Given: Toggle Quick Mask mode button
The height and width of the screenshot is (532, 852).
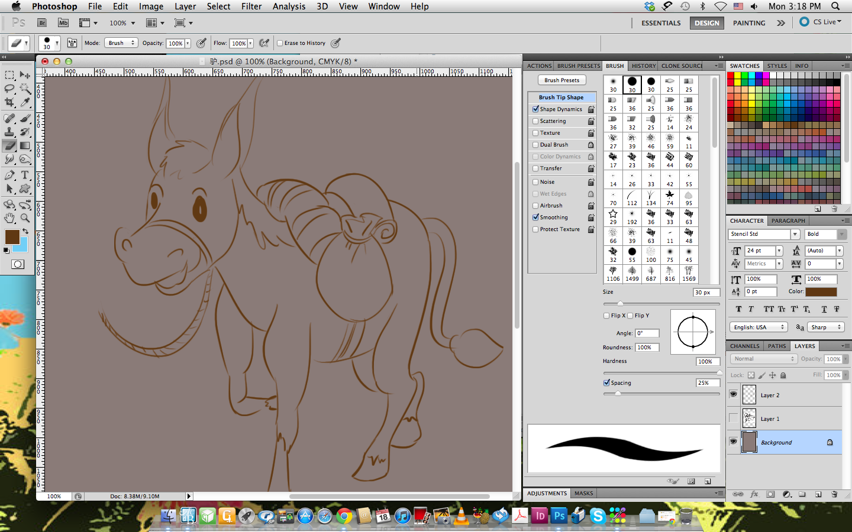Looking at the screenshot, I should pos(18,264).
